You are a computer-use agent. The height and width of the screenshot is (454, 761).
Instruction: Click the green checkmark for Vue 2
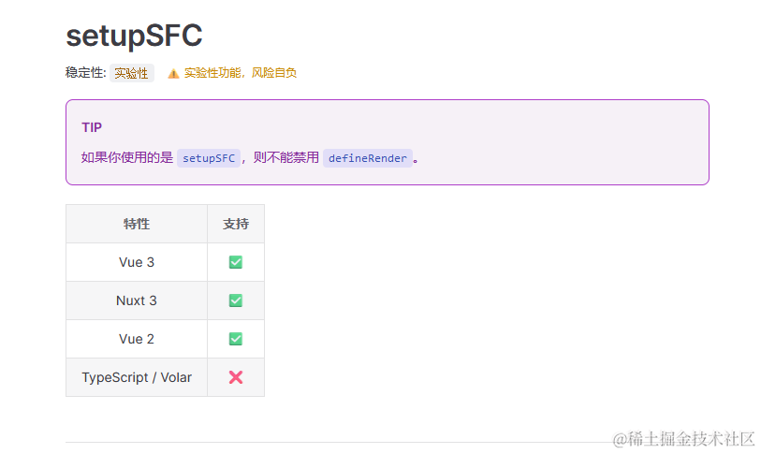(x=235, y=339)
